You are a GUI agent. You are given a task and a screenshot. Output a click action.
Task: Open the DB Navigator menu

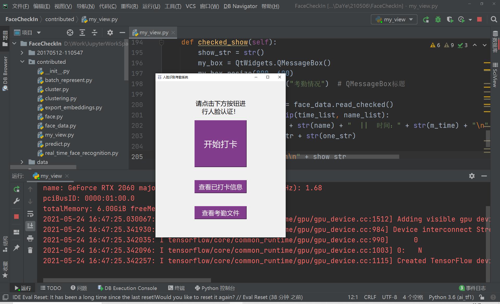(240, 6)
